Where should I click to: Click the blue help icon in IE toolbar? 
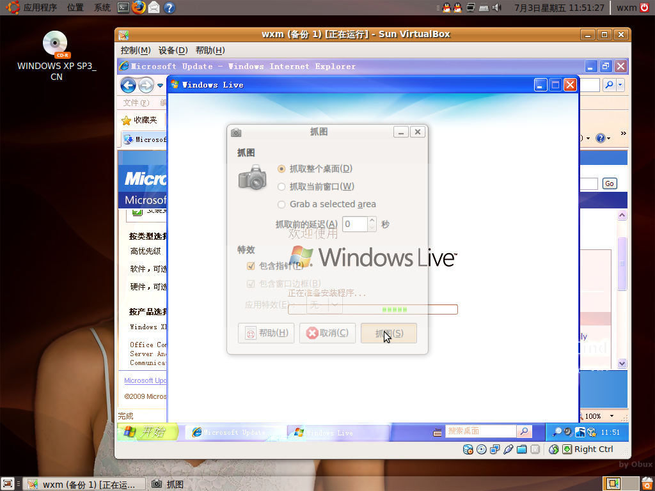coord(600,138)
